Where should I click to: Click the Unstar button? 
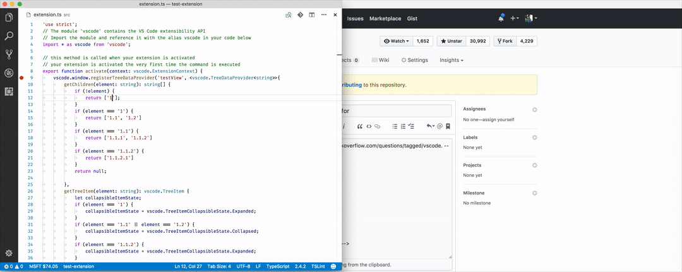[452, 41]
